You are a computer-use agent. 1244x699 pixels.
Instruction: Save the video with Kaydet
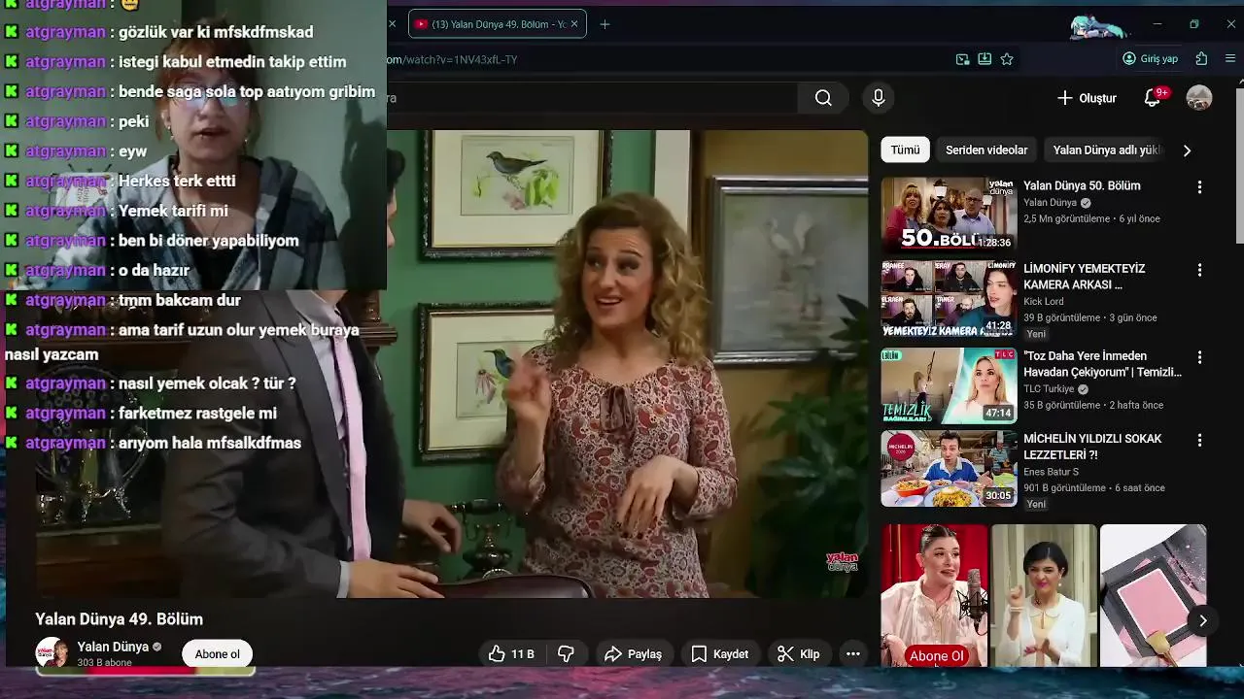click(720, 654)
